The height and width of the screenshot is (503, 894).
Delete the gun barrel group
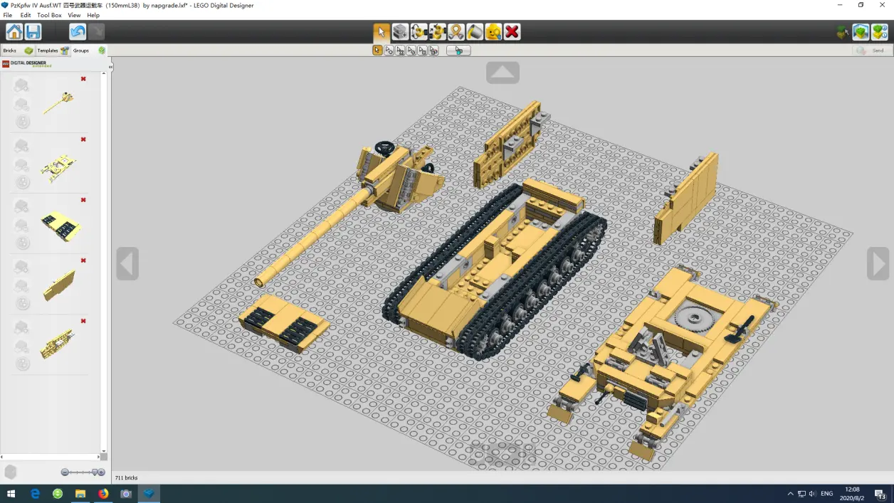83,79
